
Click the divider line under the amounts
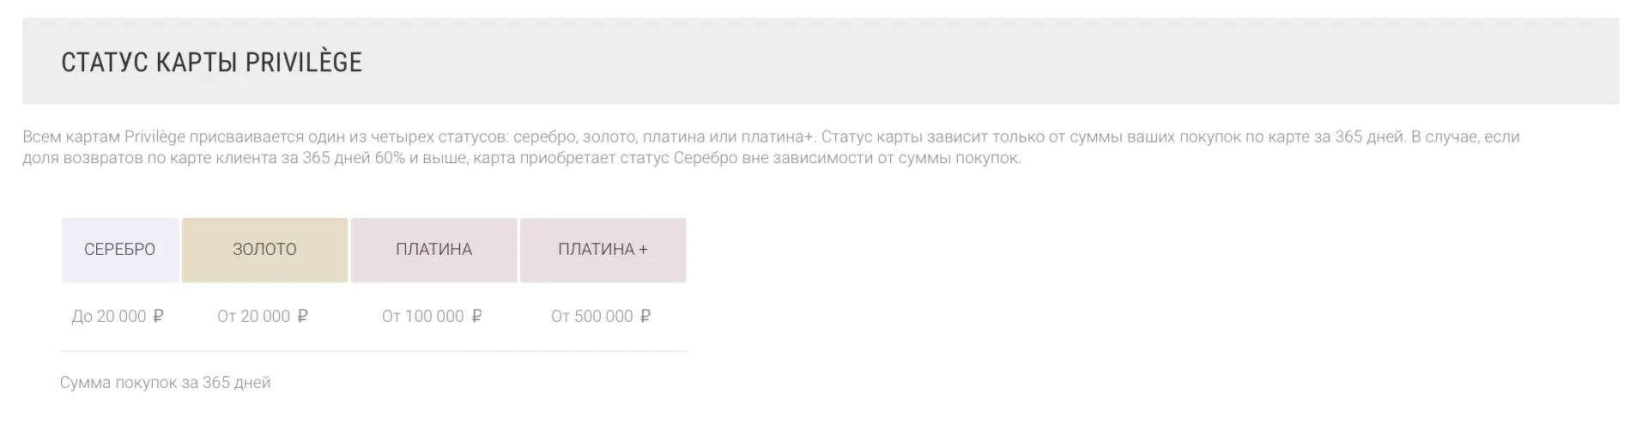point(373,351)
